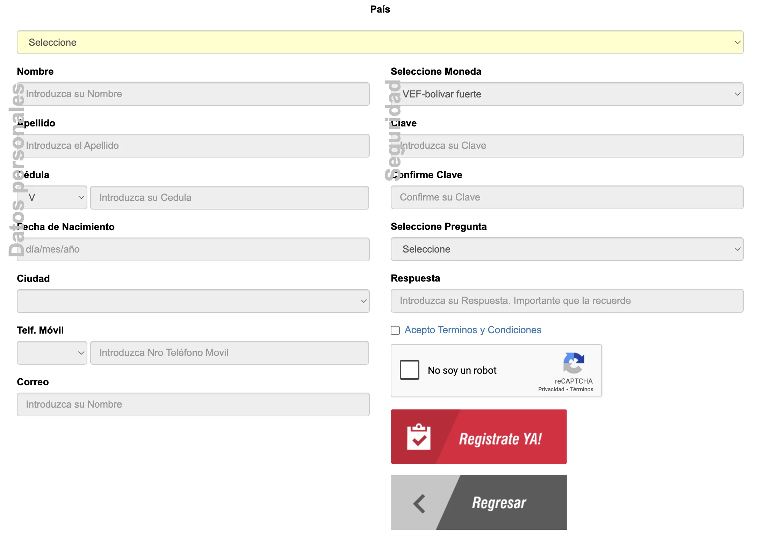Image resolution: width=757 pixels, height=540 pixels.
Task: Click the Correo input field
Action: [193, 404]
